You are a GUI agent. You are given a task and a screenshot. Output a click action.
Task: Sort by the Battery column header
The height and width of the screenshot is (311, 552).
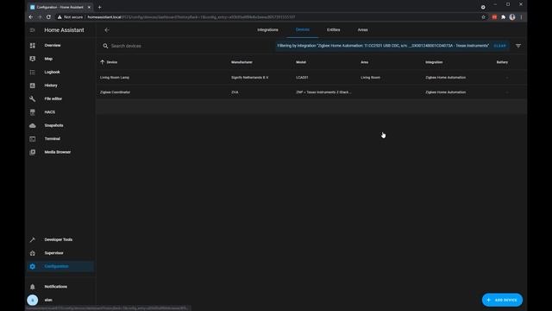[502, 62]
